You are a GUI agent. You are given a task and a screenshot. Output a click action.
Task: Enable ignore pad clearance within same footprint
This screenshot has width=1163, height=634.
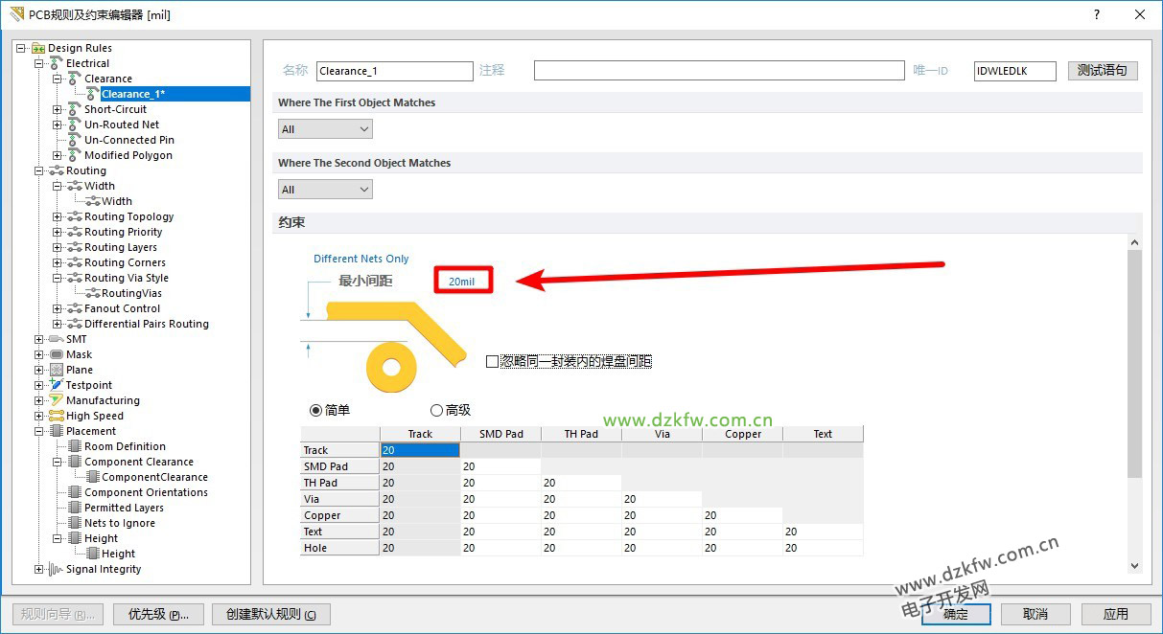pos(493,362)
